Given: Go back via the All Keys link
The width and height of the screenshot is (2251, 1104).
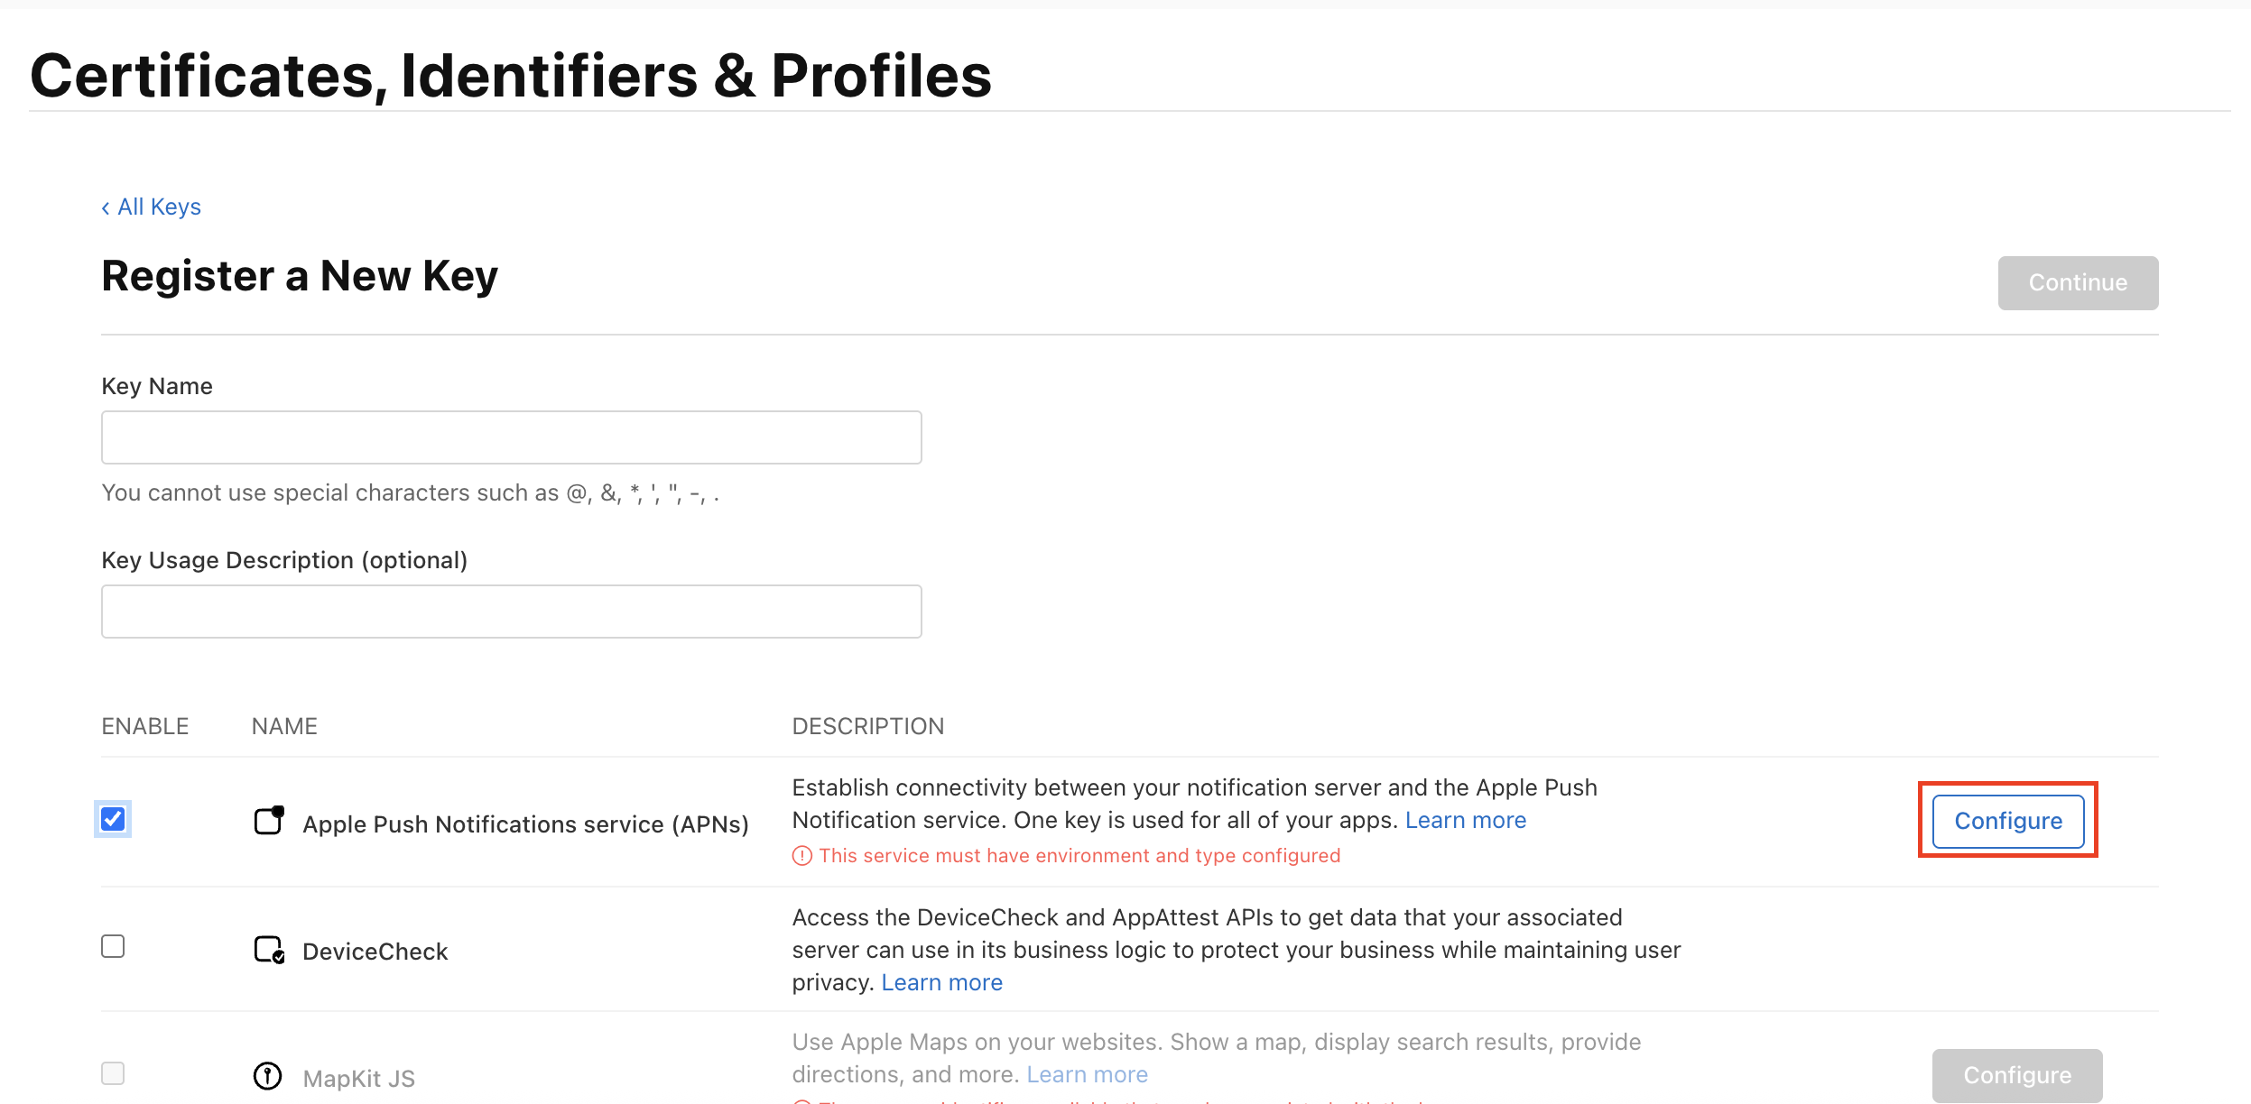Looking at the screenshot, I should click(x=152, y=207).
